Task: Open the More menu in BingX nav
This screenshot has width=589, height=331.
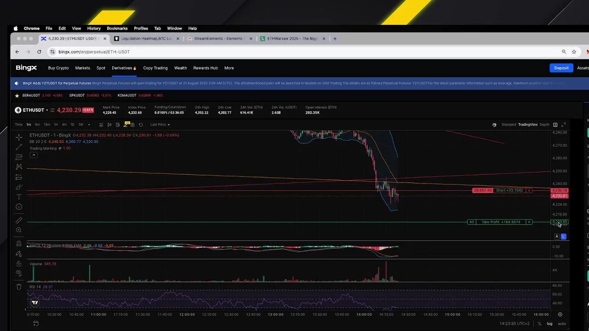Action: point(229,68)
